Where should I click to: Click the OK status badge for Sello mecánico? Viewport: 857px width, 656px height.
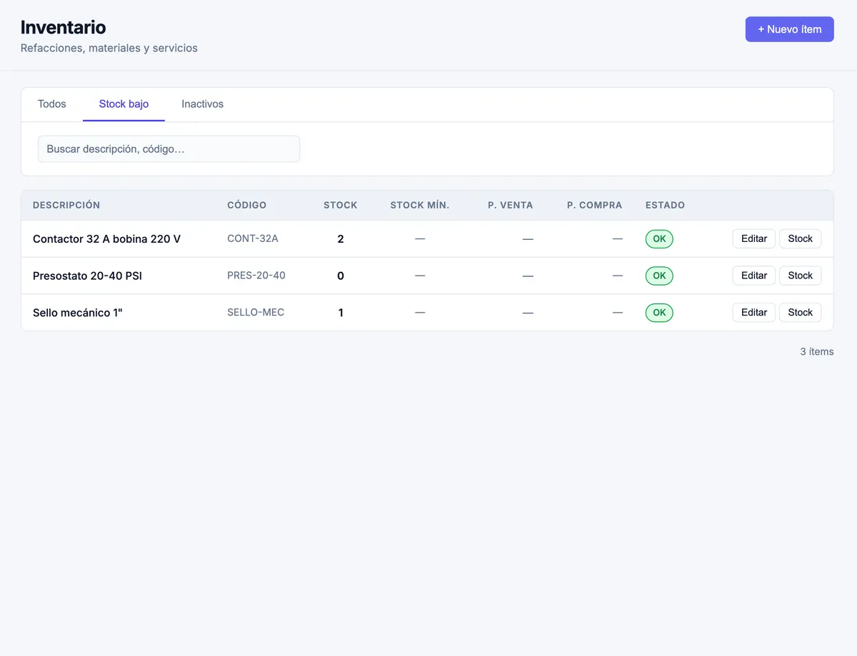point(659,313)
